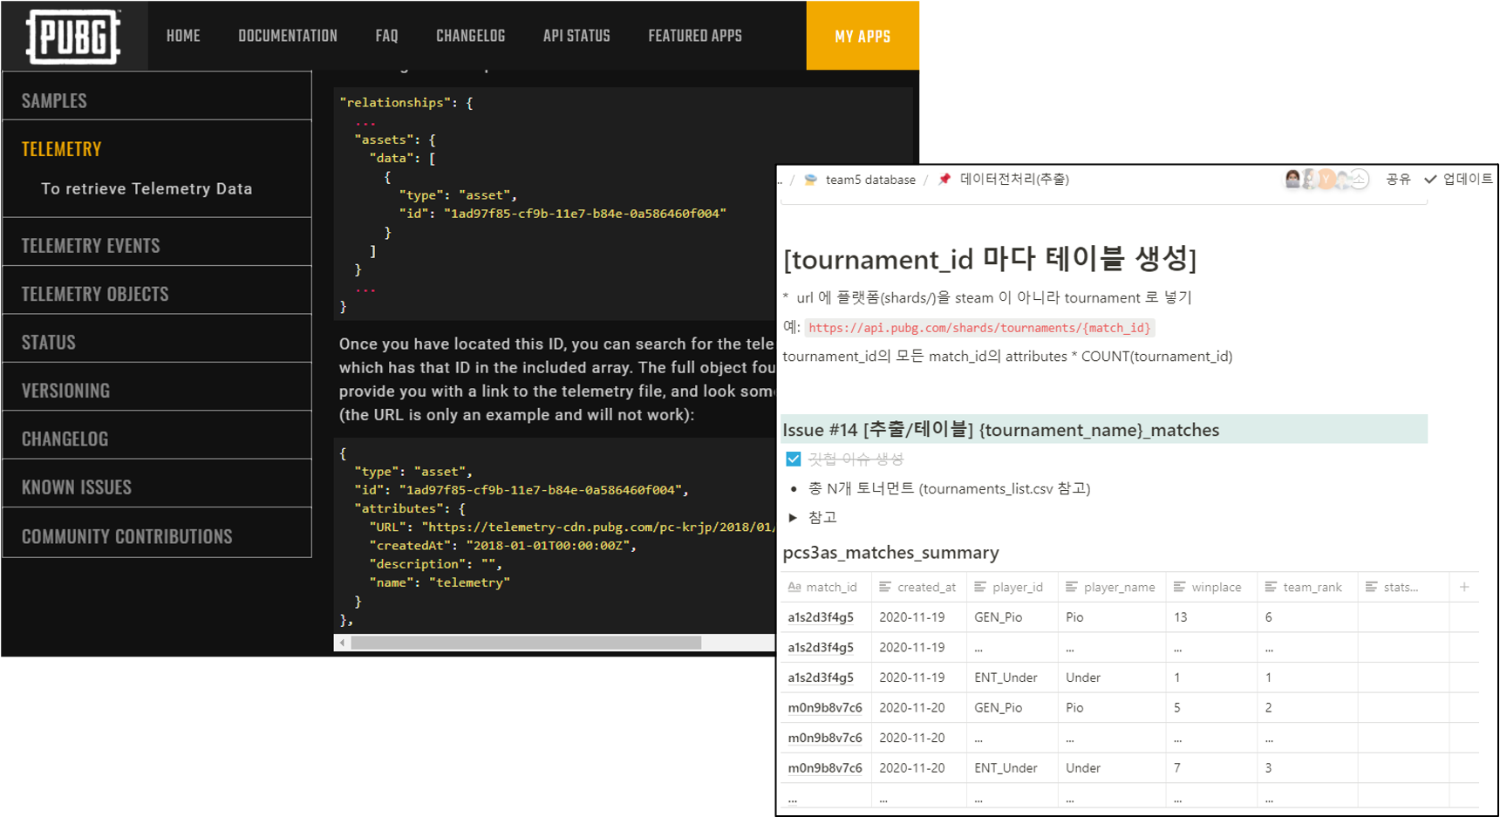The height and width of the screenshot is (817, 1500).
Task: Click the Aa title-type icon beside match_id
Action: 794,588
